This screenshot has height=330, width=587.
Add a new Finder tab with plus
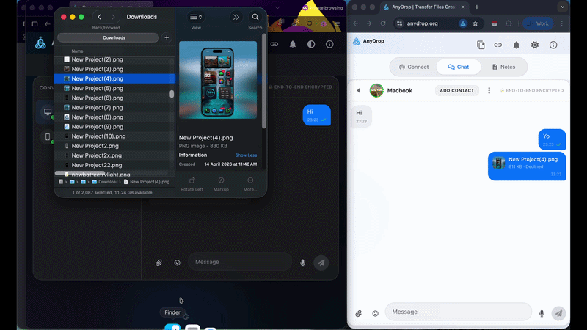click(x=167, y=38)
